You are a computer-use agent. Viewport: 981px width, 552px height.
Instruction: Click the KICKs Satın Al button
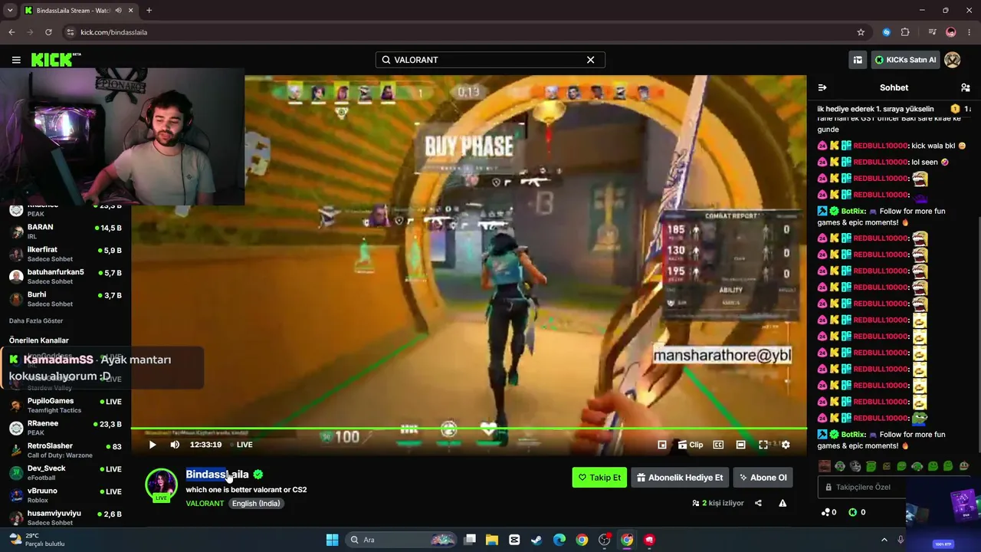point(905,60)
